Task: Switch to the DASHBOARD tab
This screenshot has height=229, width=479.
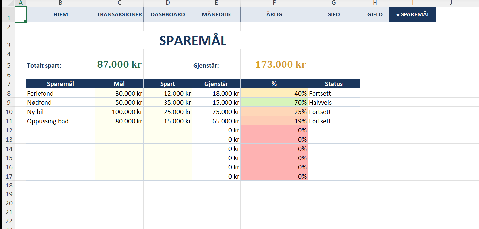Action: tap(168, 14)
